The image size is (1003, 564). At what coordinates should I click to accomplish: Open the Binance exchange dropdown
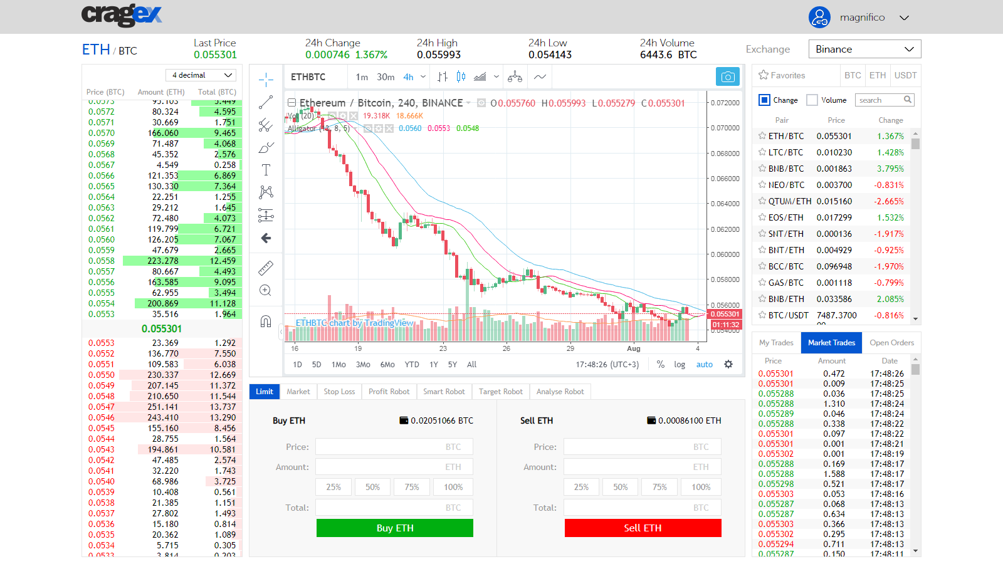pos(865,49)
